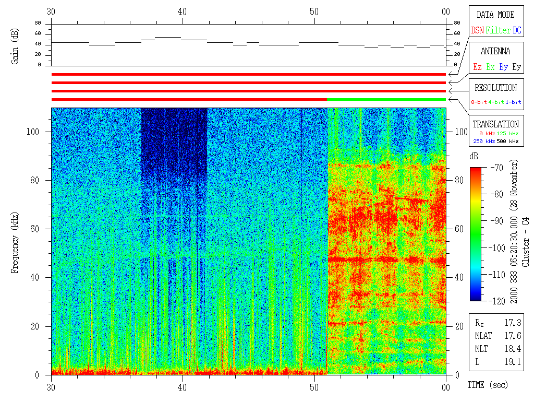Select the green Filter data mode label

498,31
